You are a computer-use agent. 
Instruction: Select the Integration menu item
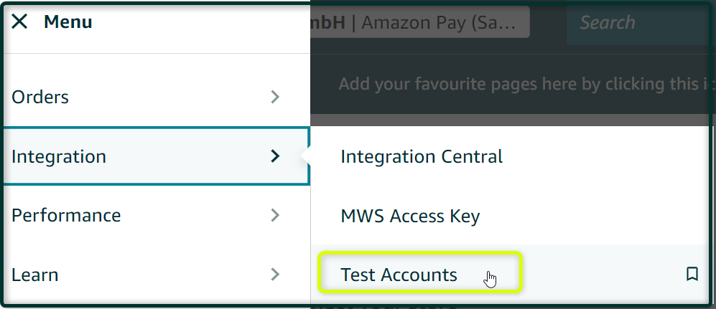(x=157, y=156)
